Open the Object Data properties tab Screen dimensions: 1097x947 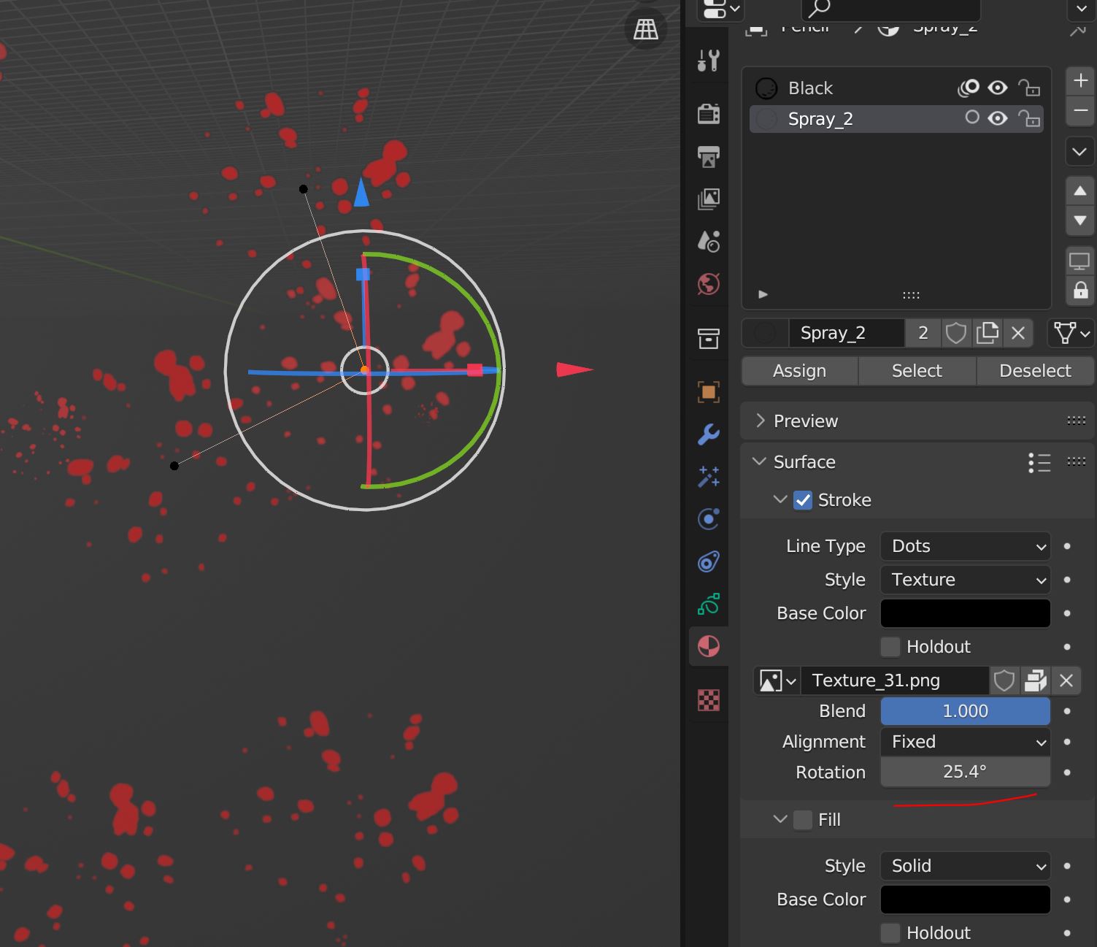coord(708,604)
